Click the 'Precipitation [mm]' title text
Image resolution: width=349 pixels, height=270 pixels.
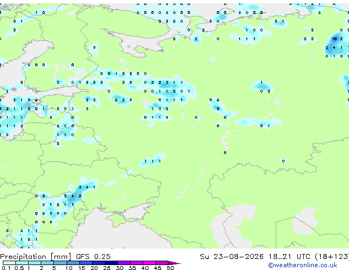click(x=36, y=257)
